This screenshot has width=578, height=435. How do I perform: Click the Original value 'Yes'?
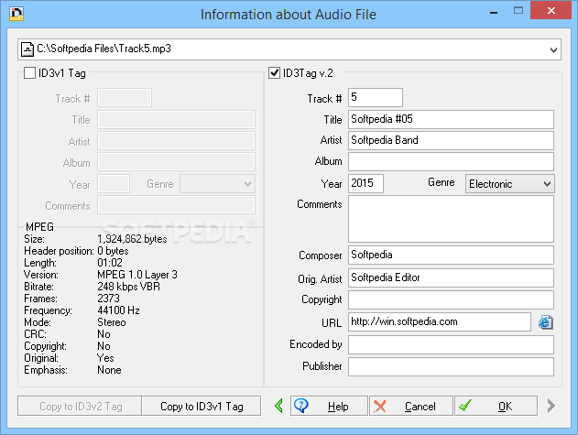(x=105, y=358)
